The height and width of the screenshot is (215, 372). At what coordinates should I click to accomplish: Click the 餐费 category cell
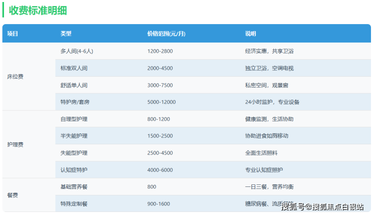click(x=13, y=195)
